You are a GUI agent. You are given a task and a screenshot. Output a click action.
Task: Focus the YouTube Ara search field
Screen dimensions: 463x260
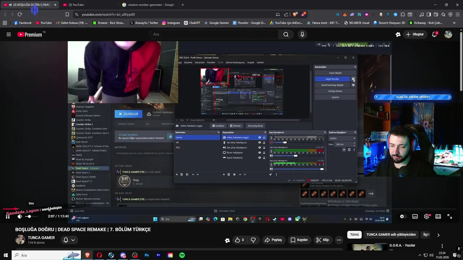pyautogui.click(x=213, y=34)
